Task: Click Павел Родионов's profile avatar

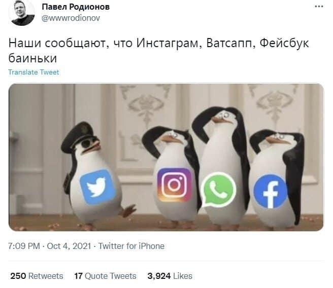Action: (x=21, y=12)
